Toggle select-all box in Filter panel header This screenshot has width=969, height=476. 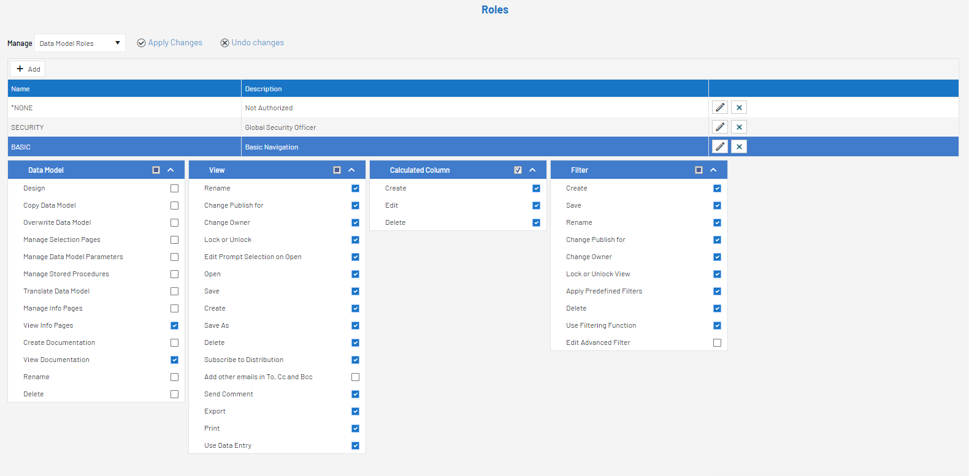(699, 170)
